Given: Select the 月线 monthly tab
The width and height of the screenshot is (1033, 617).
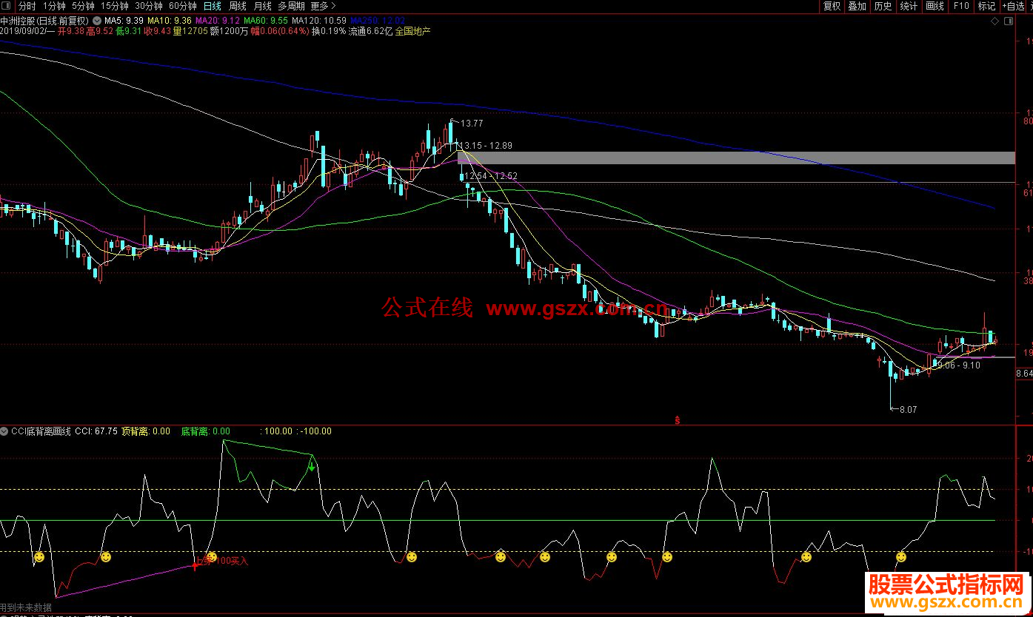Looking at the screenshot, I should tap(262, 6).
